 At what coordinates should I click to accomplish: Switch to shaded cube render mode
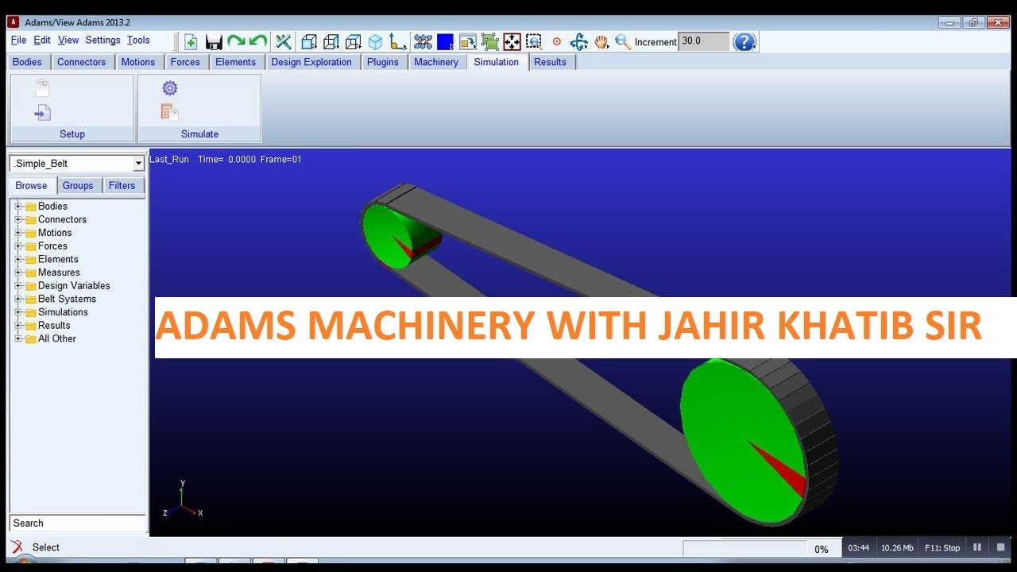pyautogui.click(x=375, y=42)
